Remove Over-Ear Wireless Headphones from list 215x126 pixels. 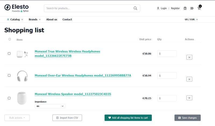(189, 79)
